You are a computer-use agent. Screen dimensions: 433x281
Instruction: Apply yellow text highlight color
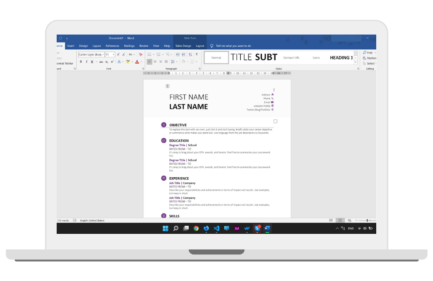(128, 62)
